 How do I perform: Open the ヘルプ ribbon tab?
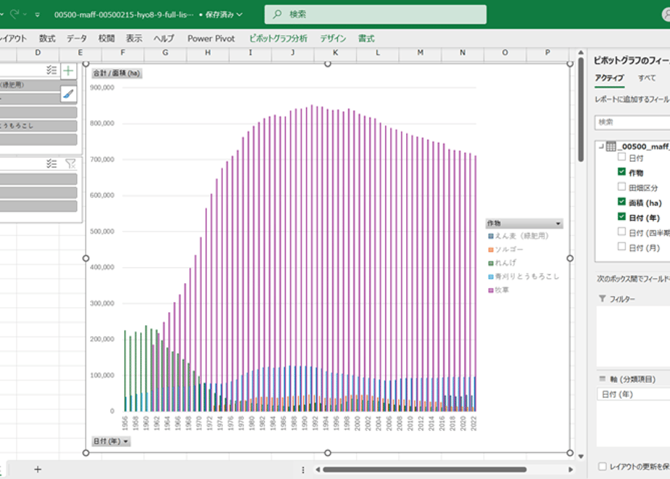(164, 38)
